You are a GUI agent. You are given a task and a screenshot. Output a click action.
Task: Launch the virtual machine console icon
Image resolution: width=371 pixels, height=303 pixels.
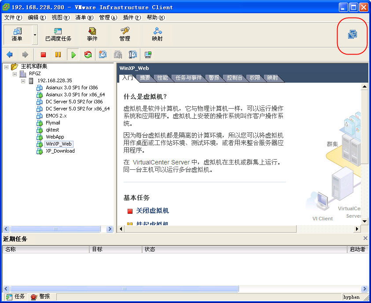[148, 55]
